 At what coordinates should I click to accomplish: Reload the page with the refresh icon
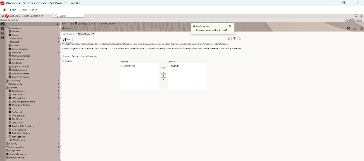(240, 38)
